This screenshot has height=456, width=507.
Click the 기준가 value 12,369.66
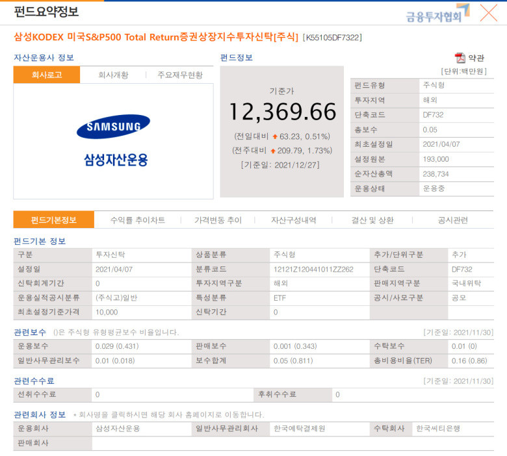coord(283,112)
